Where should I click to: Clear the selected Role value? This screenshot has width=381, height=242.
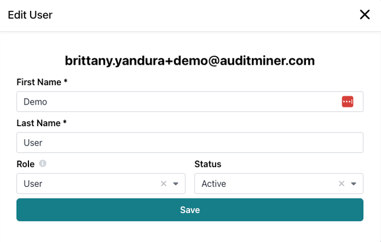click(x=164, y=183)
